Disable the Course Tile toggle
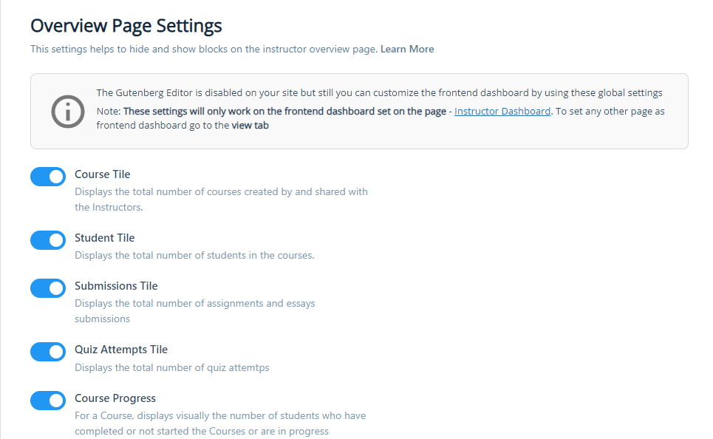Screen dimensions: 713x439 pyautogui.click(x=48, y=177)
